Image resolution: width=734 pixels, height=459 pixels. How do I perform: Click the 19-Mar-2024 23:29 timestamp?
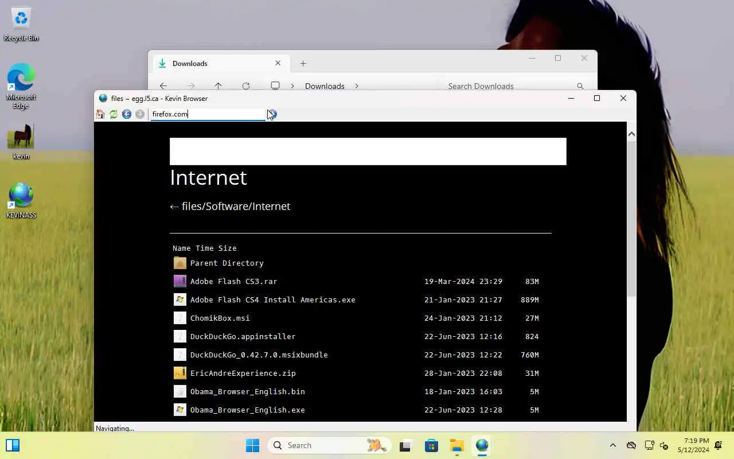(463, 282)
